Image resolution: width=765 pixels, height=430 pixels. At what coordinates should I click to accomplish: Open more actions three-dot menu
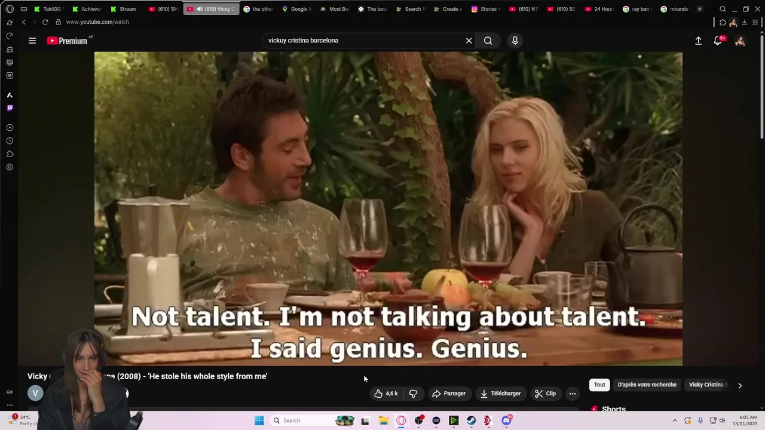573,394
